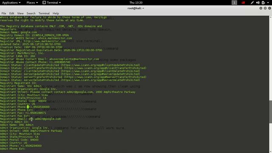Expand the system menu arrow

(268, 3)
